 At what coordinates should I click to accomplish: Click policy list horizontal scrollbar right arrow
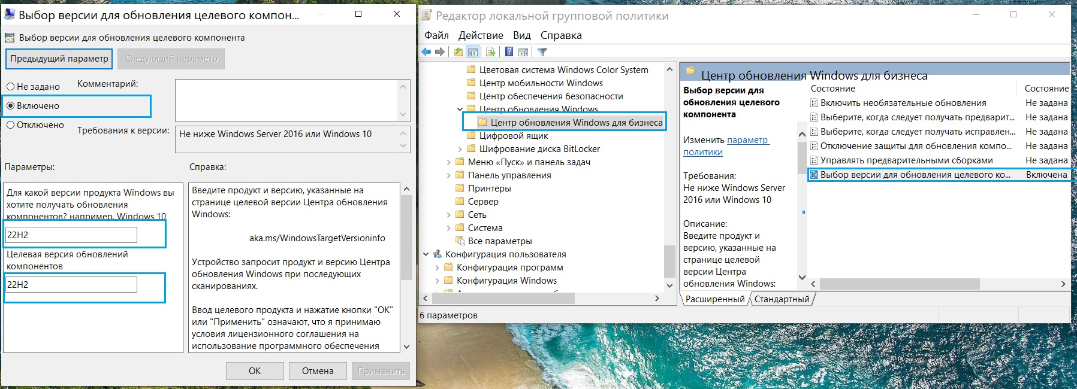coord(1063,284)
